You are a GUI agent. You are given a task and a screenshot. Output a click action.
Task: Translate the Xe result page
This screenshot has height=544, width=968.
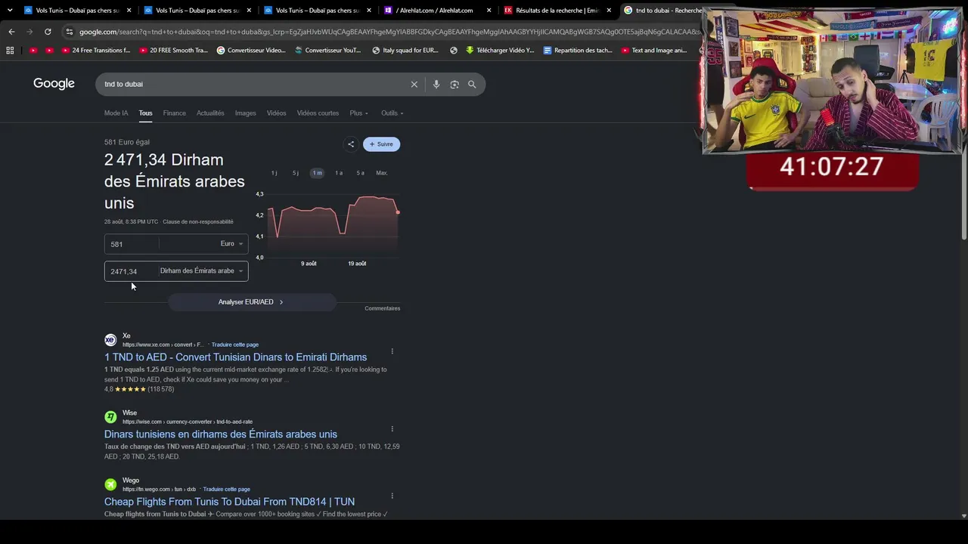(235, 345)
